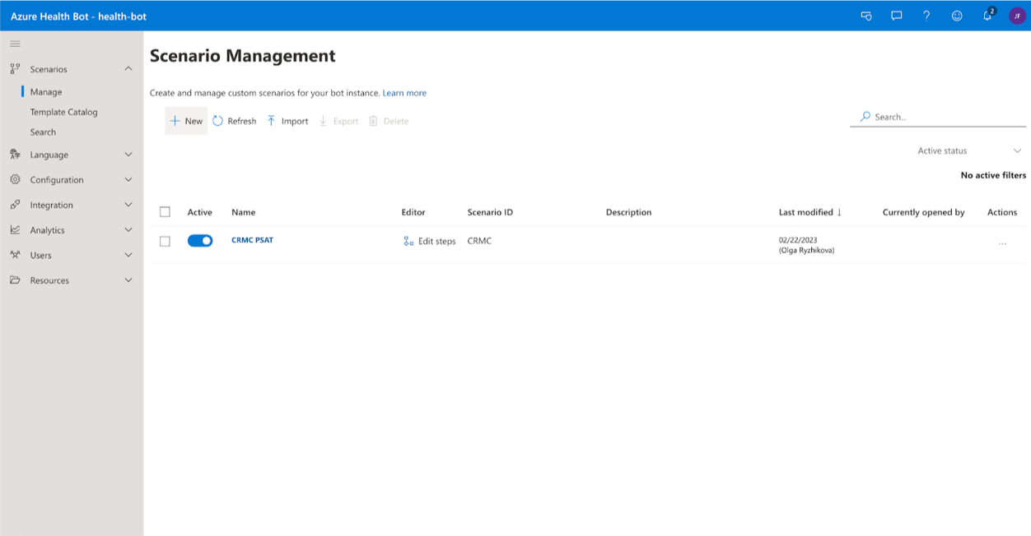Click the Users icon in the sidebar

15,255
